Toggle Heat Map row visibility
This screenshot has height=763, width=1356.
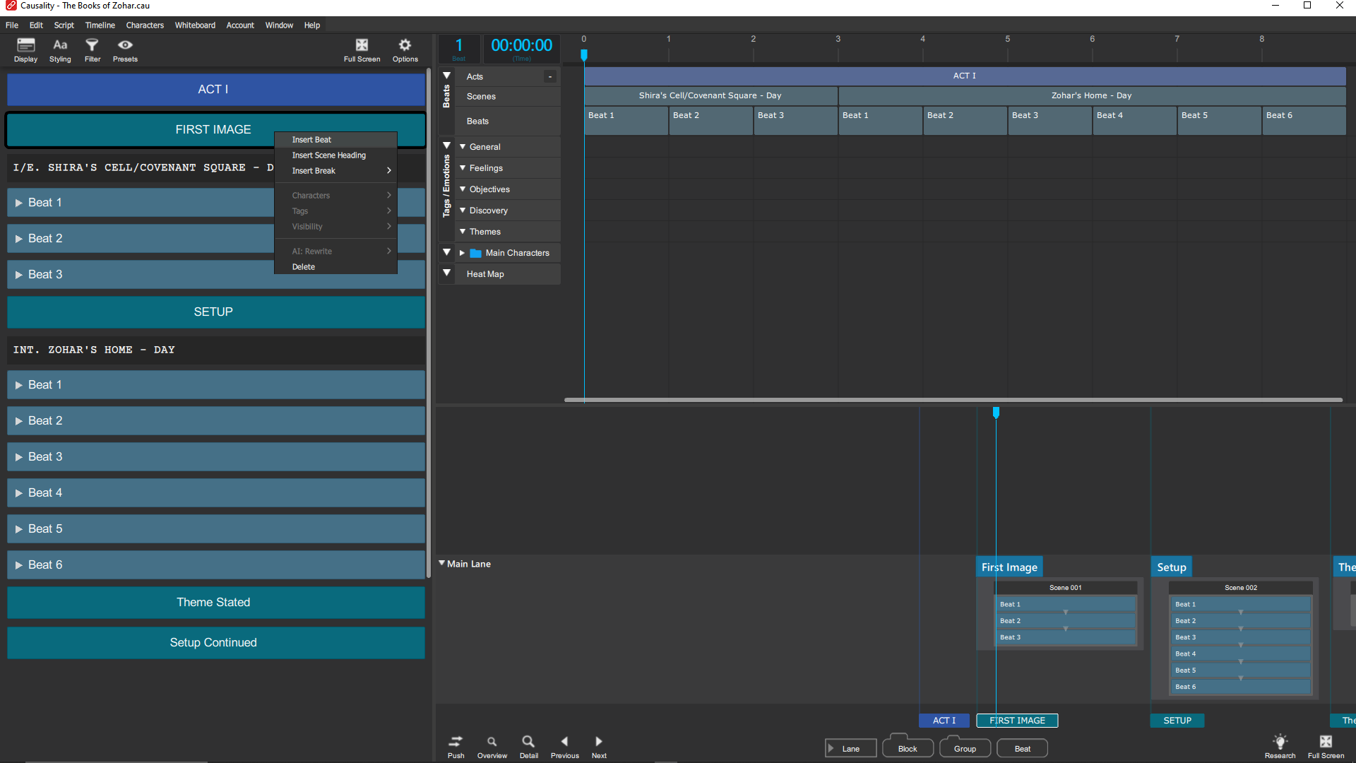pos(446,273)
